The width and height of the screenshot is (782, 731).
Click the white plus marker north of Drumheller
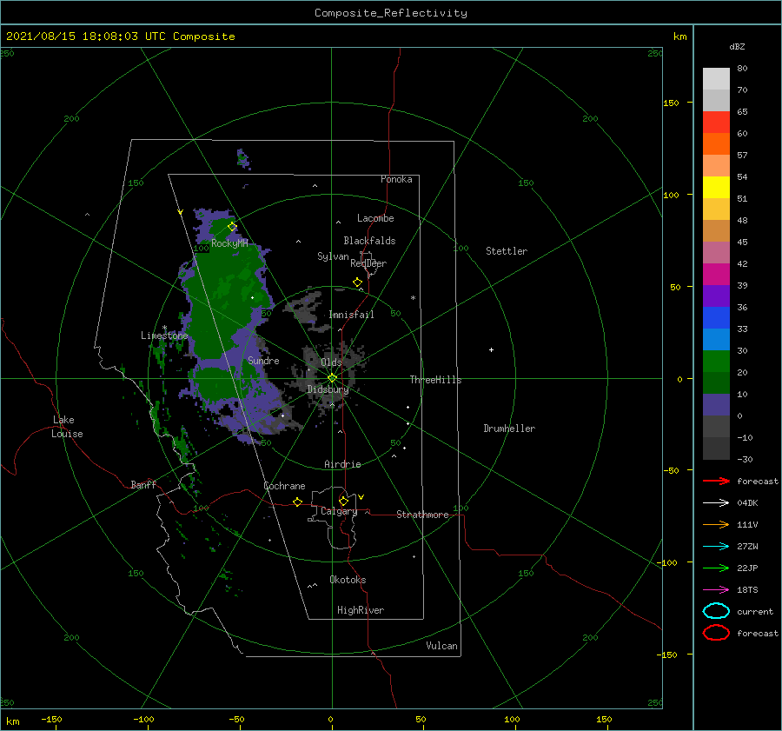[x=491, y=349]
